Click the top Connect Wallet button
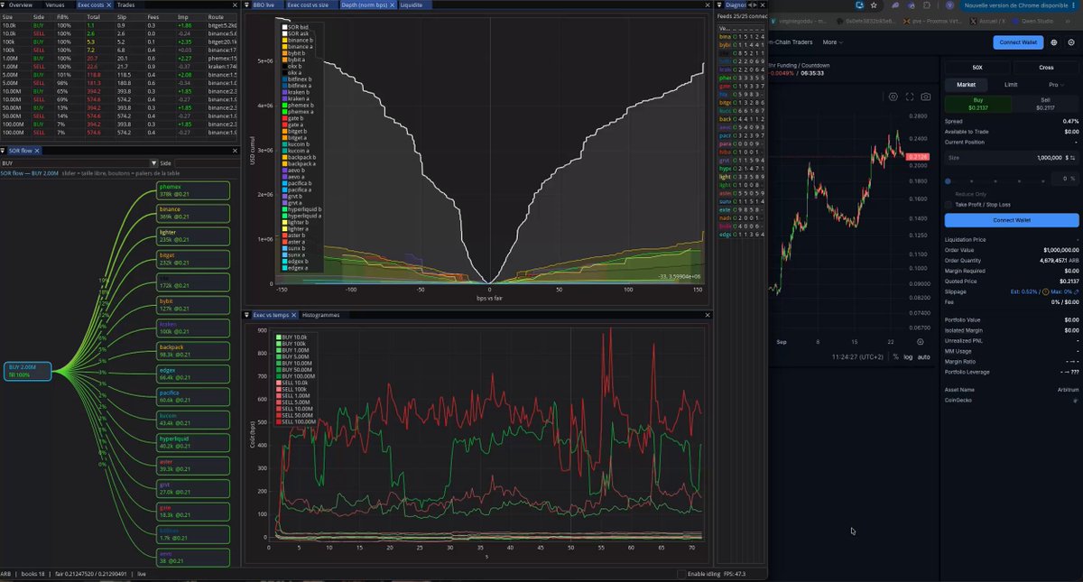The image size is (1083, 582). (x=1018, y=42)
